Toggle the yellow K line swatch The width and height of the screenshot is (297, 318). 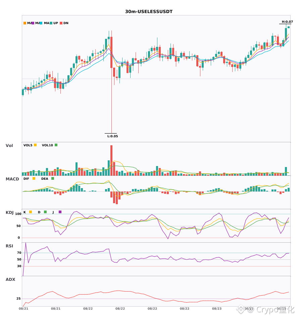[x=31, y=212]
